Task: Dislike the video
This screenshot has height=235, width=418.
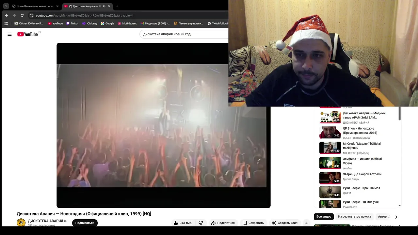Action: coord(201,223)
